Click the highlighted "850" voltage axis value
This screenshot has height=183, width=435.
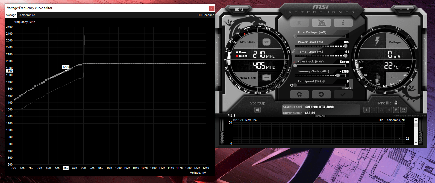click(x=66, y=168)
